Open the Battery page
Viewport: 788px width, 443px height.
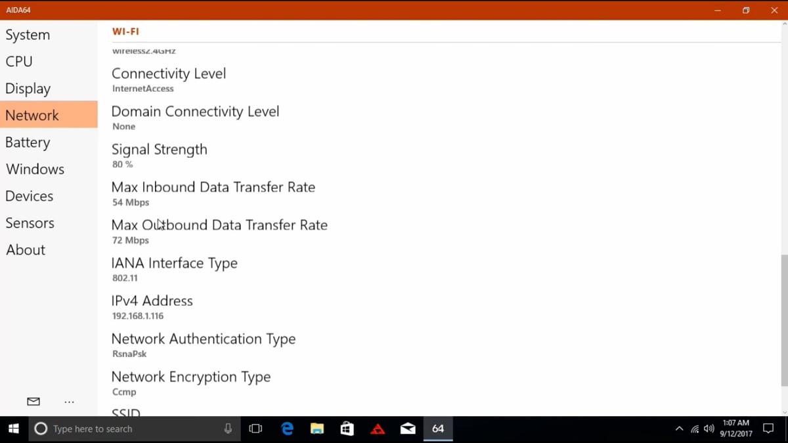(x=28, y=142)
